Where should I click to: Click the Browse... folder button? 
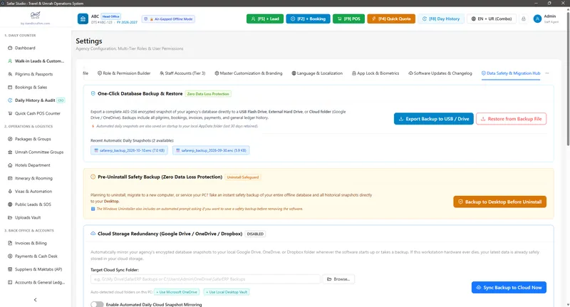click(x=338, y=279)
